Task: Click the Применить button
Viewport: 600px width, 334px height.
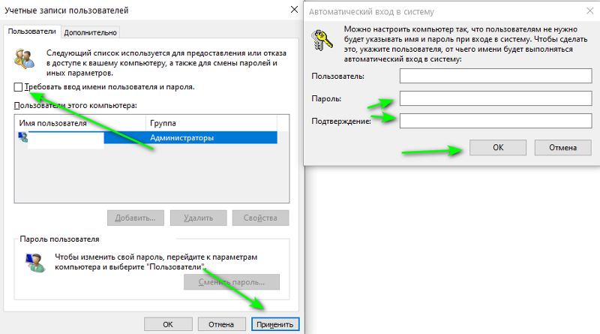Action: point(275,324)
